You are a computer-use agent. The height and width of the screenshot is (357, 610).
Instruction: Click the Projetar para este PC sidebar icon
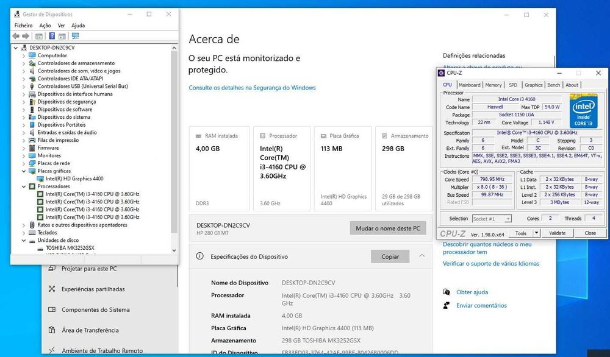click(52, 269)
